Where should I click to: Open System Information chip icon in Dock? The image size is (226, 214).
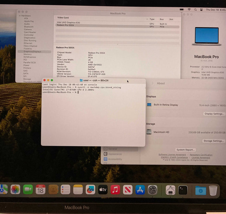[170, 190]
